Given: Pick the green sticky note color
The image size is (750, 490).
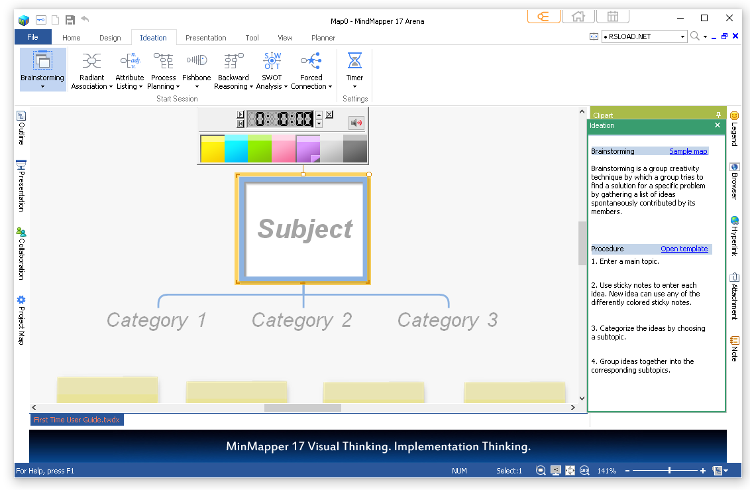Looking at the screenshot, I should 260,149.
